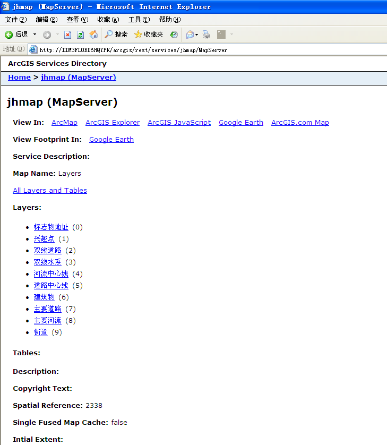The height and width of the screenshot is (445, 387).
Task: Open the 收藏(A) menu
Action: (108, 20)
